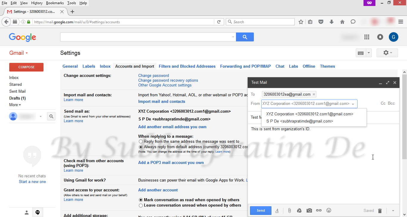
Task: Open Google notifications bell
Action: click(x=380, y=37)
